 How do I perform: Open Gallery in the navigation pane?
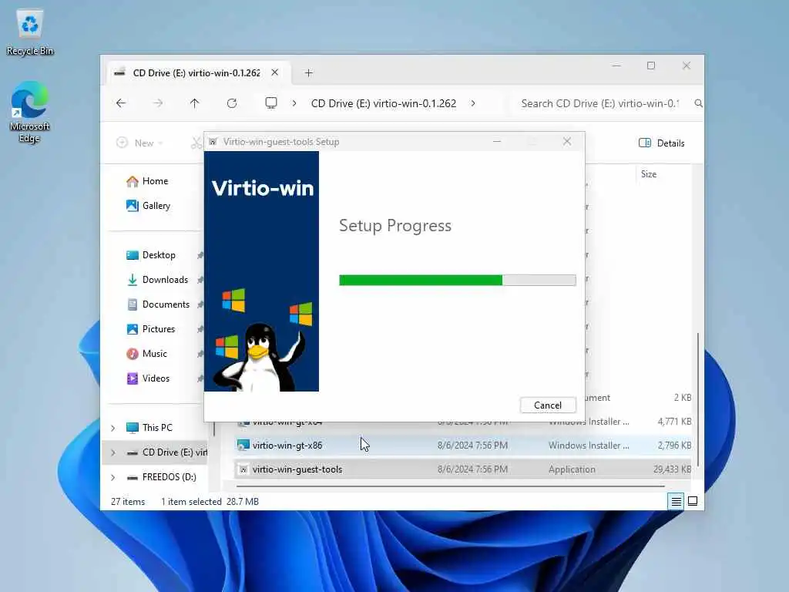149,205
